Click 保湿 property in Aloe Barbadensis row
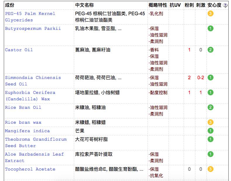Screen dimensions: 231x181 (x=154, y=154)
